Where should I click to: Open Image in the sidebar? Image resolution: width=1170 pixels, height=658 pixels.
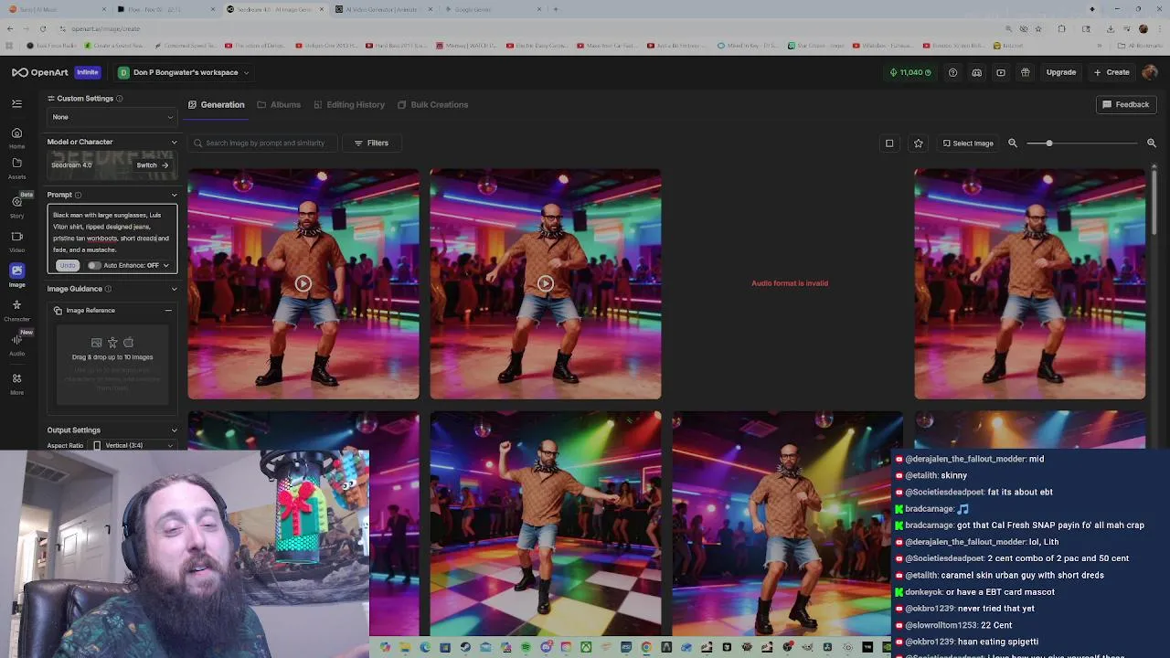tap(16, 275)
